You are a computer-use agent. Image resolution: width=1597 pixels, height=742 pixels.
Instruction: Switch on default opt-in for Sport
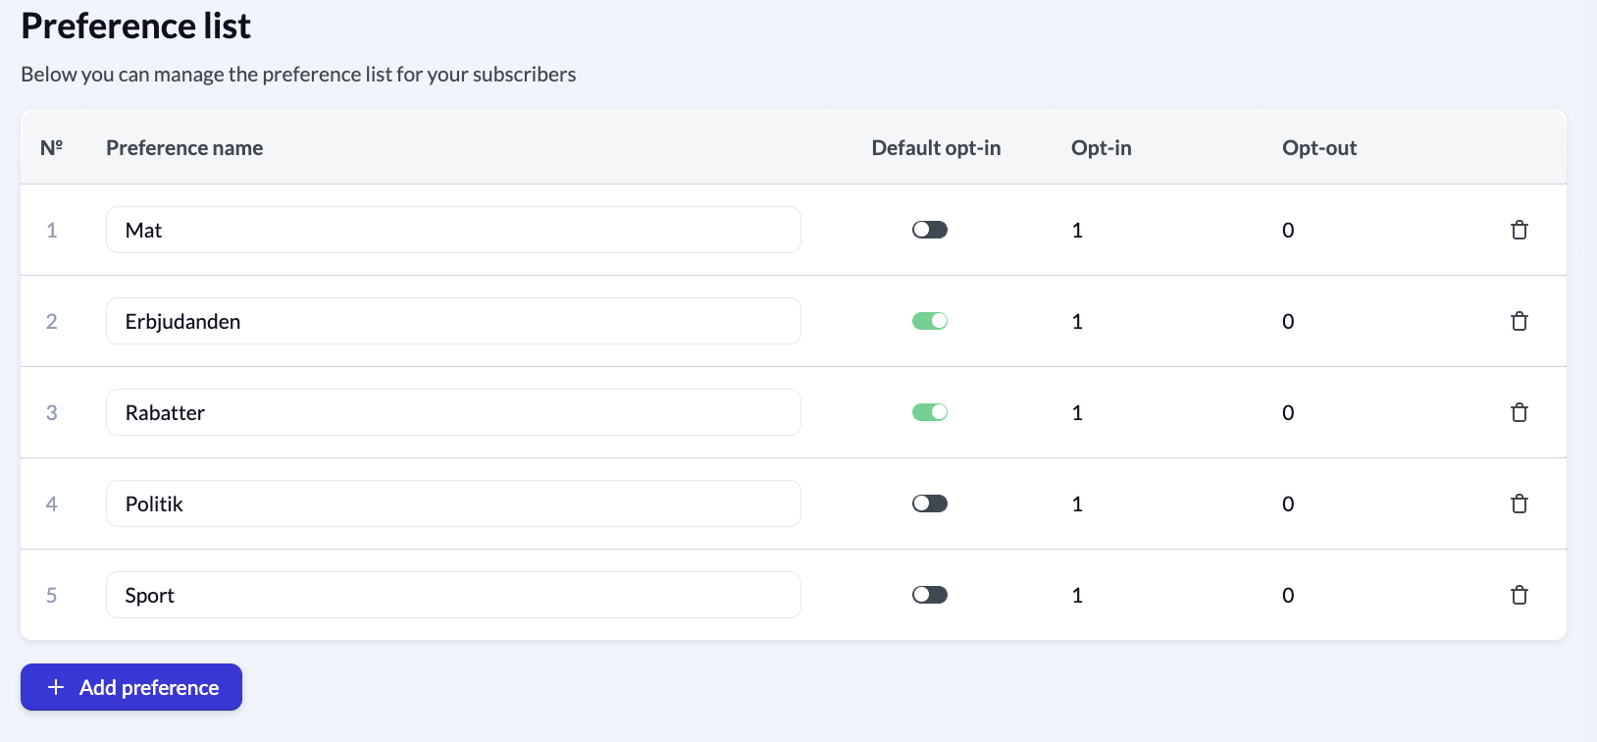[929, 595]
